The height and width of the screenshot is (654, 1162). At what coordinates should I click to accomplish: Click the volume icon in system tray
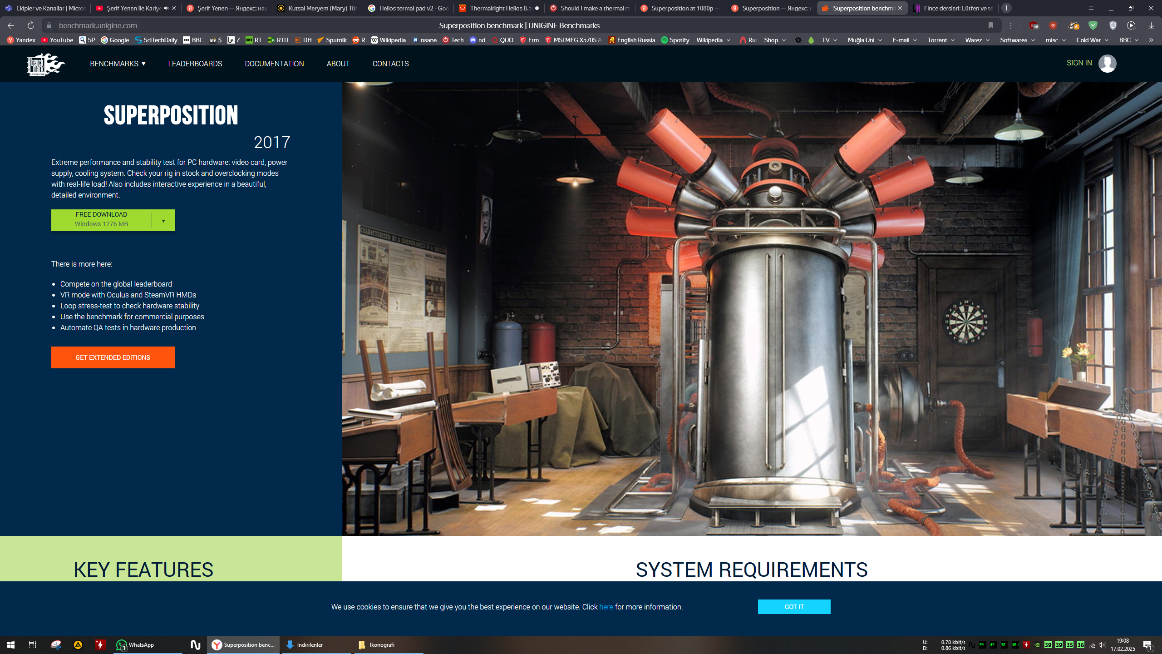(x=1102, y=645)
